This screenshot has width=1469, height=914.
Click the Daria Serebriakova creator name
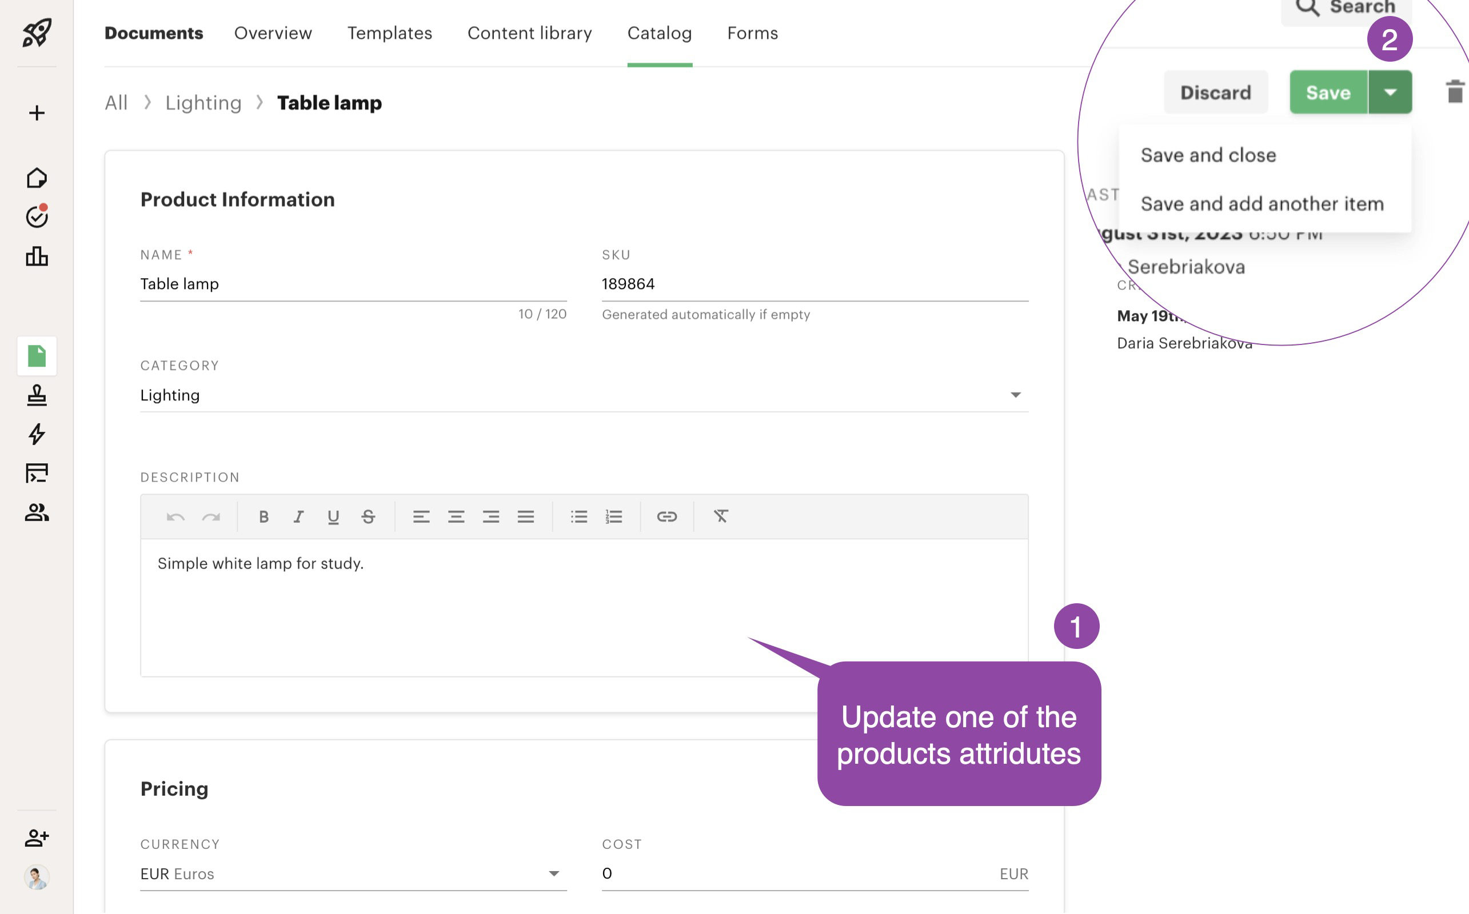tap(1184, 343)
